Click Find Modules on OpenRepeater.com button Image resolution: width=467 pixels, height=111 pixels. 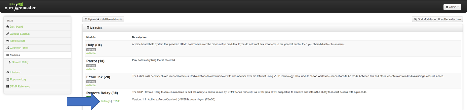(437, 19)
